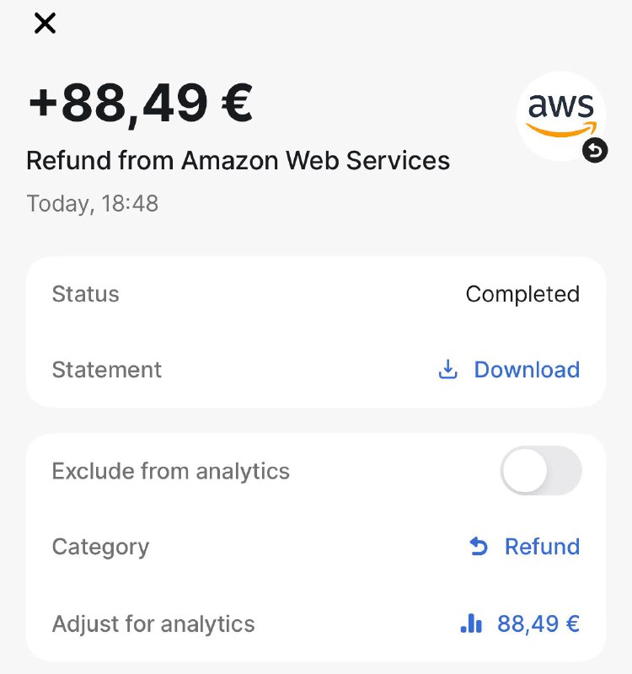Click the Completed status value
Image resolution: width=632 pixels, height=674 pixels.
pyautogui.click(x=522, y=294)
